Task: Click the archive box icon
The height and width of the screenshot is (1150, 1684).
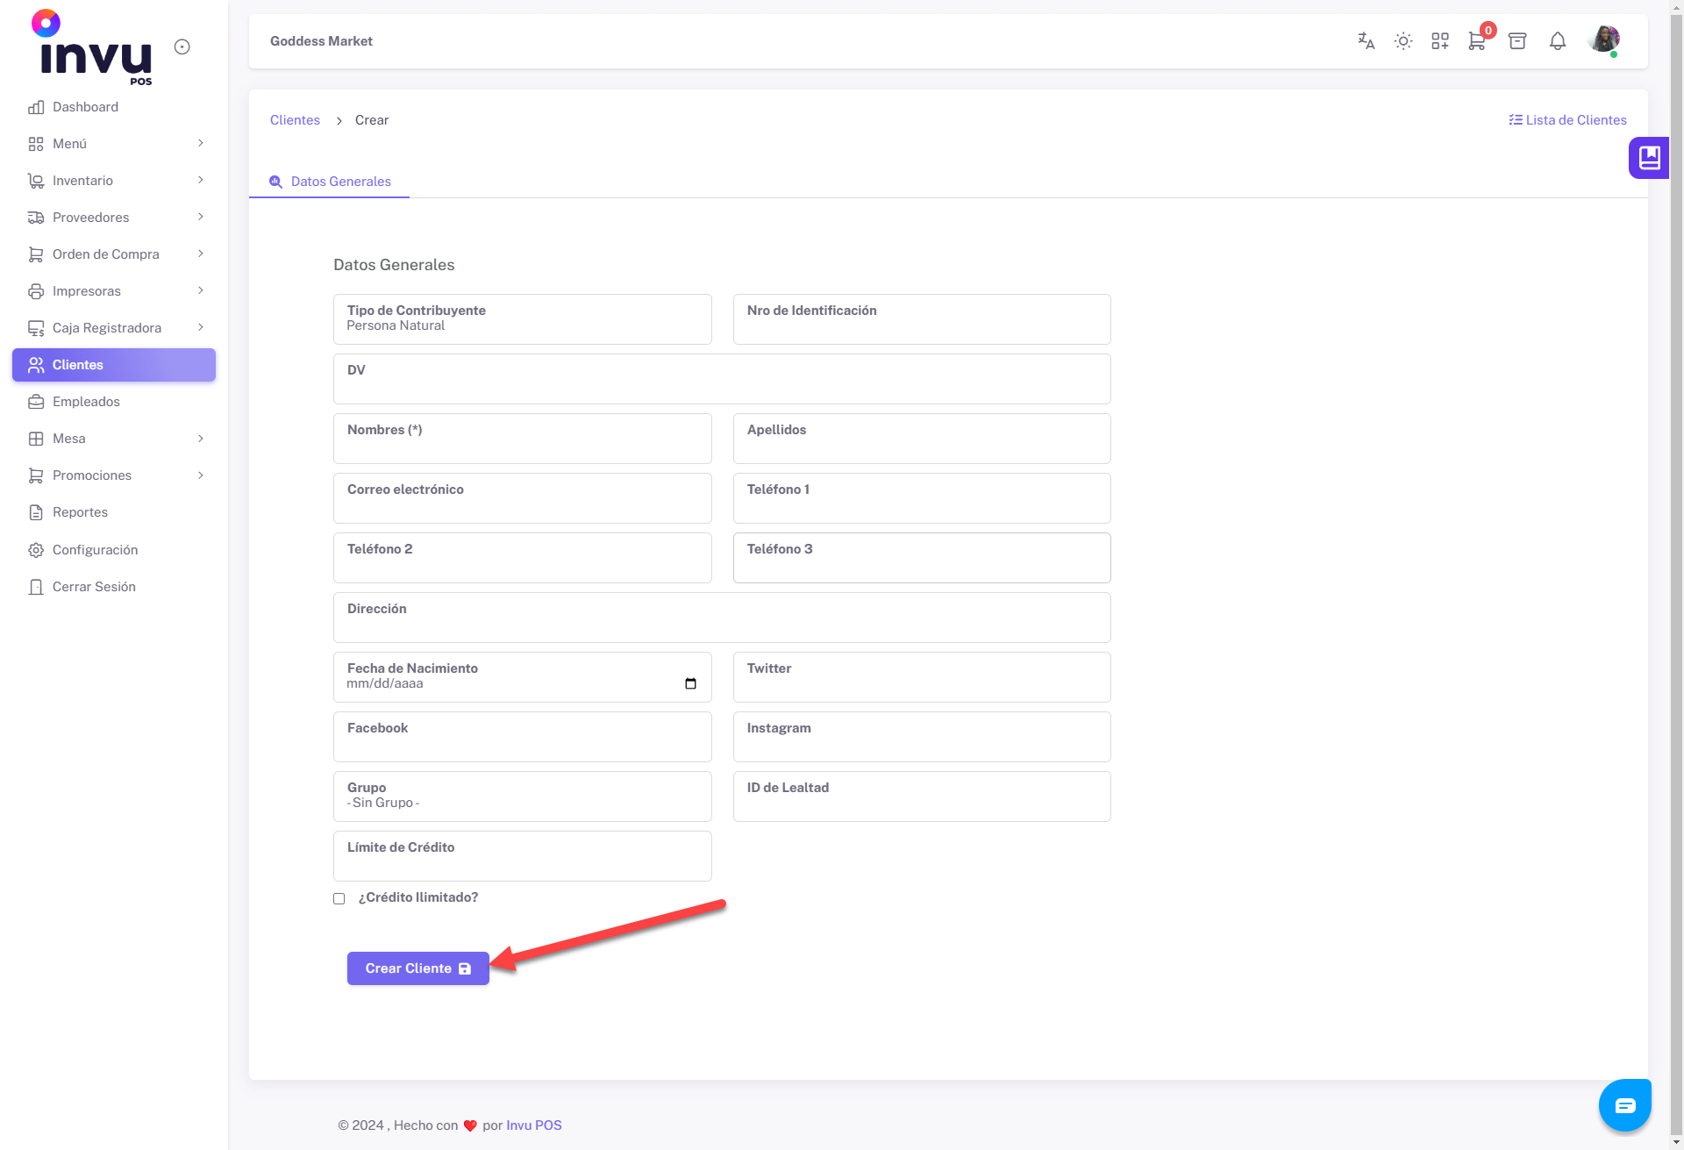Action: 1517,41
